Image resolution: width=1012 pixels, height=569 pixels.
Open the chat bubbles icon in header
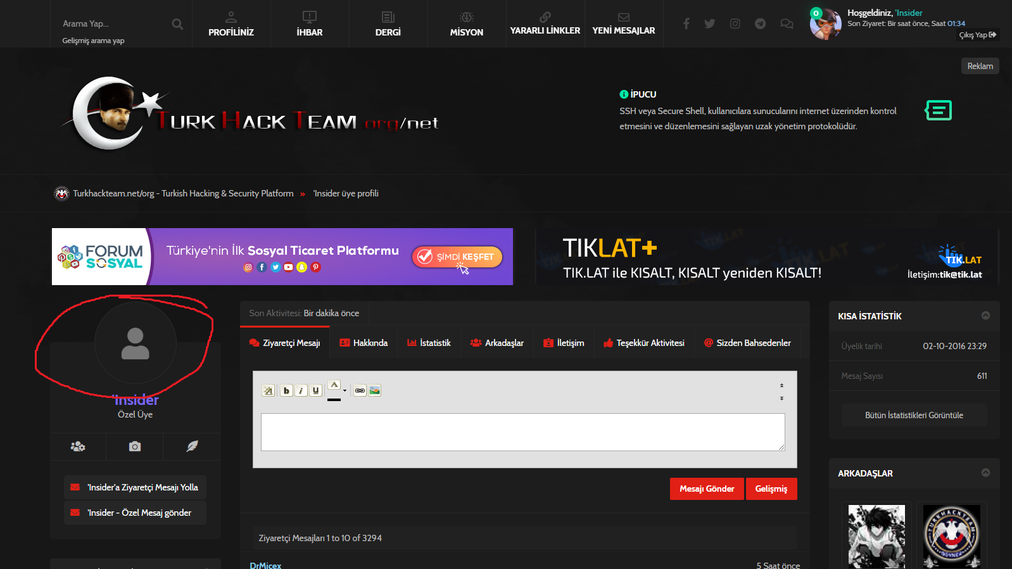tap(787, 23)
